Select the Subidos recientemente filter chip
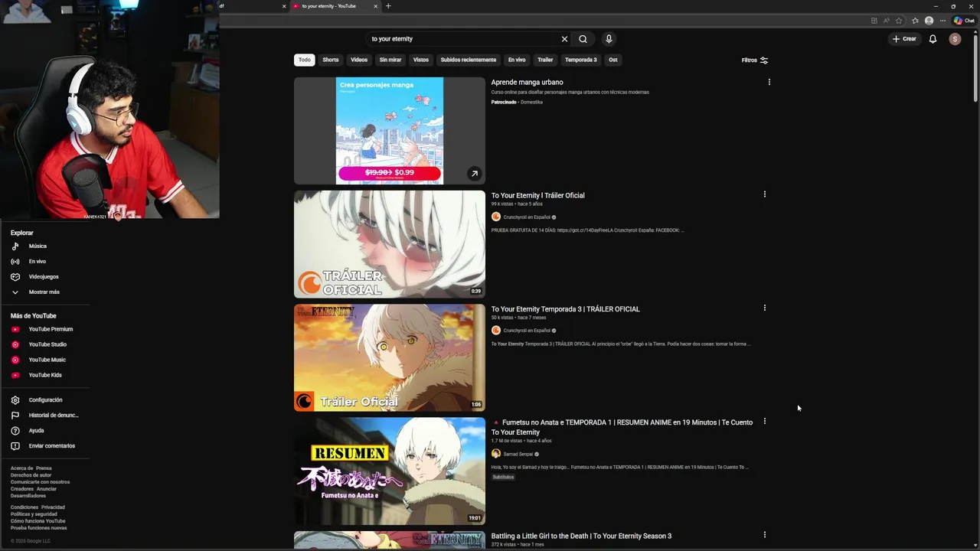 [x=469, y=60]
